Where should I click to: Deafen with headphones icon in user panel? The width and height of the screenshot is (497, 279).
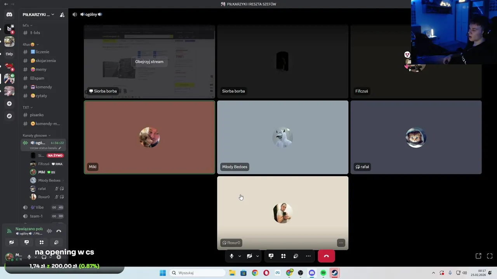point(44,257)
